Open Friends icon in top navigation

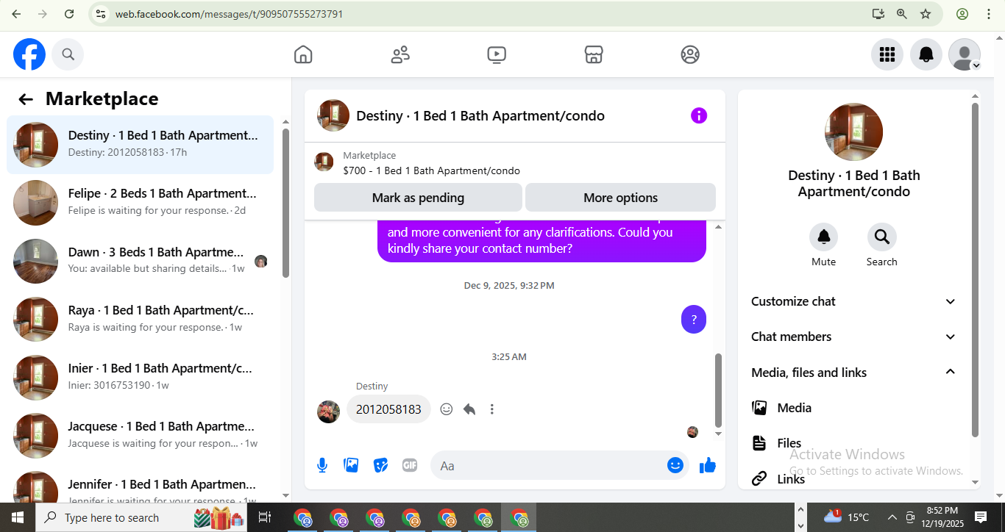pyautogui.click(x=400, y=54)
